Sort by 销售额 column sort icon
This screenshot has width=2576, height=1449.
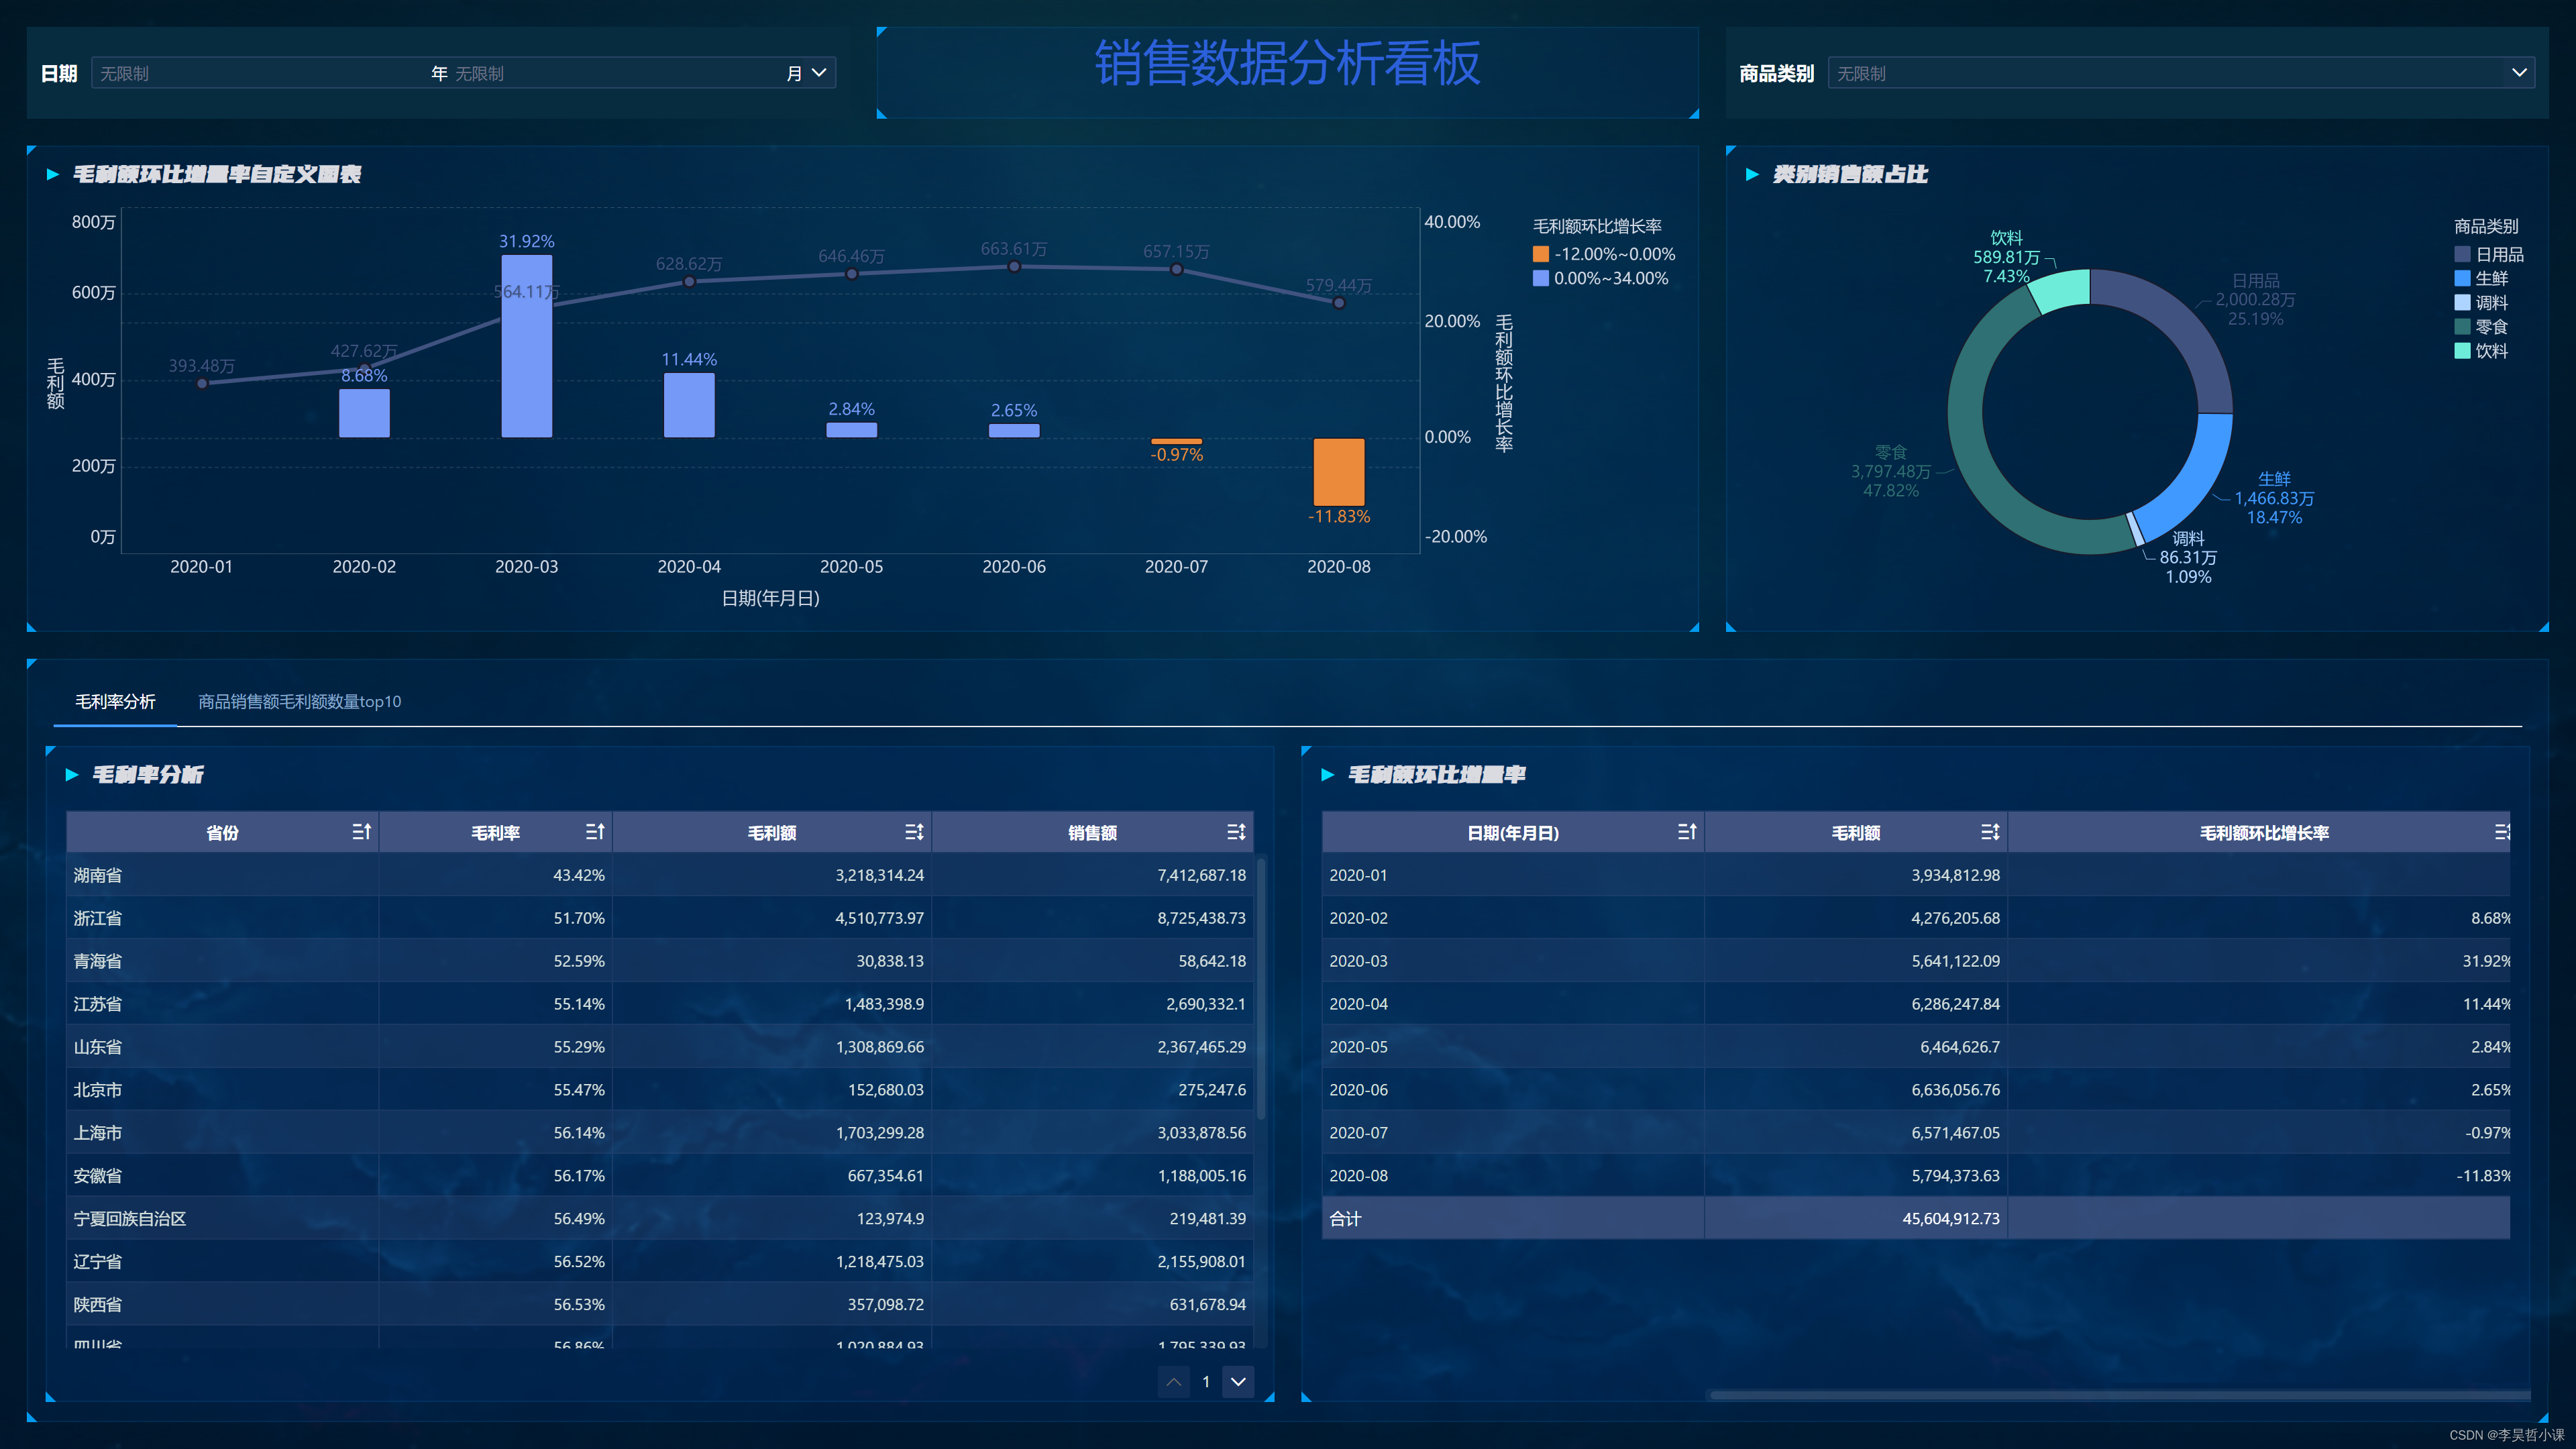1236,832
